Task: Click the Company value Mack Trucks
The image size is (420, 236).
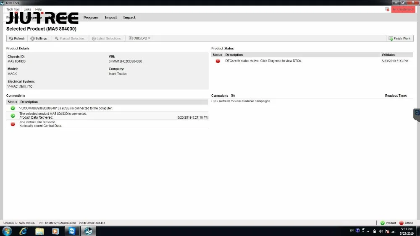Action: click(118, 74)
